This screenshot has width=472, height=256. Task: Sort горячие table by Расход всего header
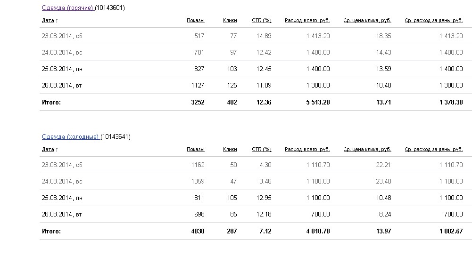[x=307, y=21]
